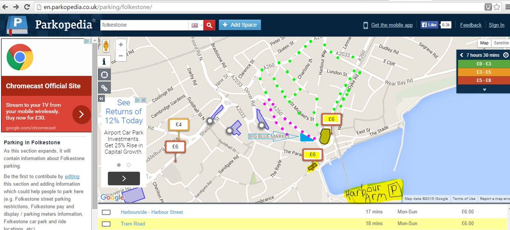510x230 pixels.
Task: Click the clock icon beside 7 hours 30 mins
Action: pyautogui.click(x=505, y=55)
